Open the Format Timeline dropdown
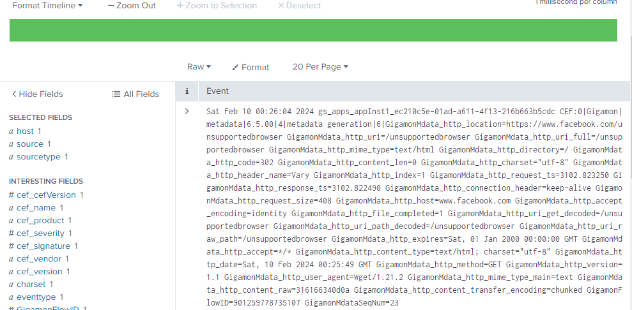632x310 pixels. (47, 6)
